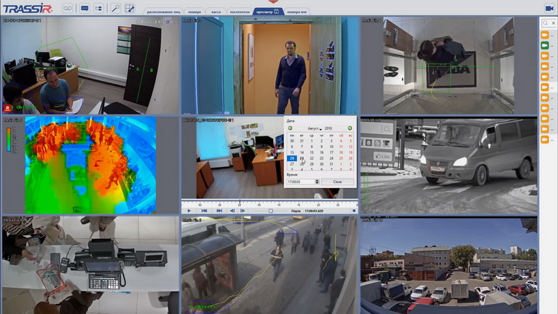
Task: Select day 22 in the calendar
Action: [311, 158]
